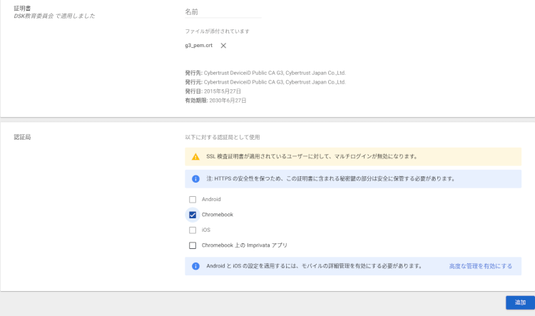Viewport: 535px width, 316px height.
Task: Click the g3_pem.crt file name
Action: point(198,46)
